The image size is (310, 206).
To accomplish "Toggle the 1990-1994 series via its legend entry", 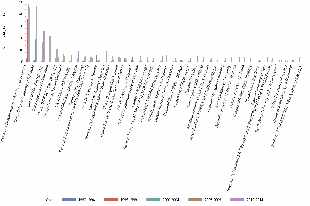I will [87, 200].
